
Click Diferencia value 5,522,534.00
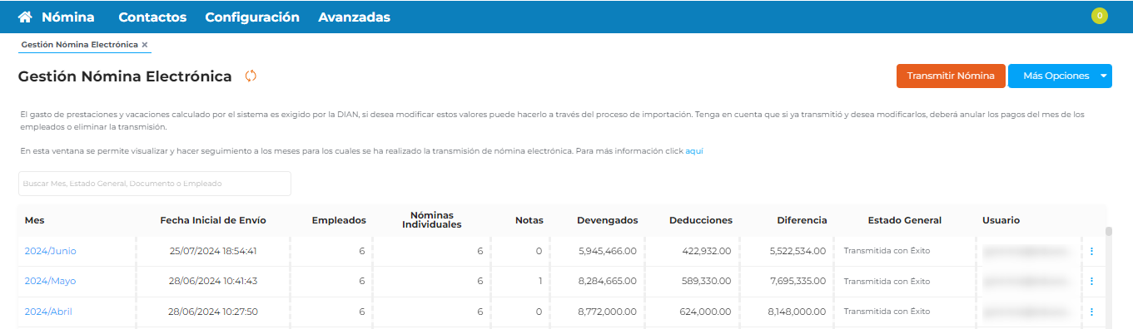(x=797, y=251)
